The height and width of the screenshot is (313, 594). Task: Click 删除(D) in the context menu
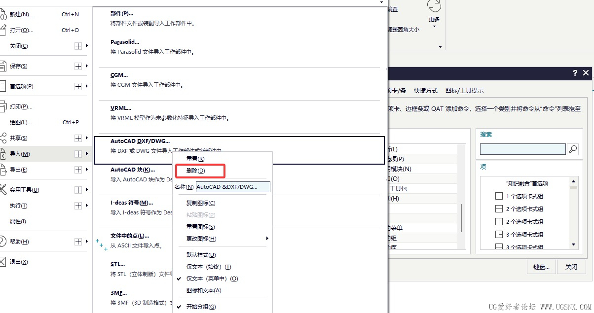coord(195,171)
